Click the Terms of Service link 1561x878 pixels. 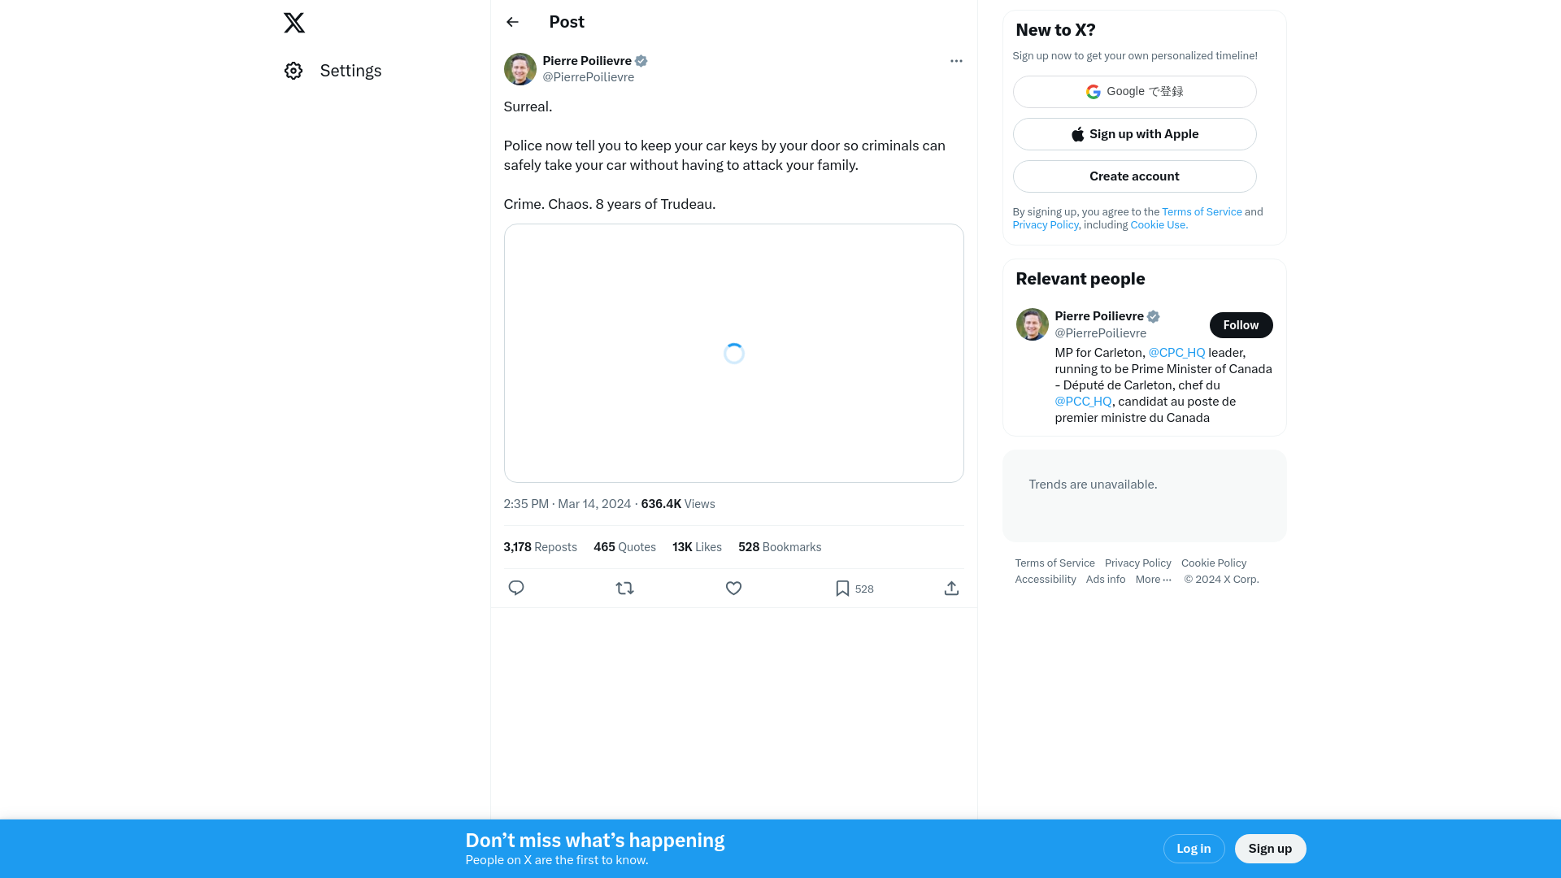click(1201, 211)
